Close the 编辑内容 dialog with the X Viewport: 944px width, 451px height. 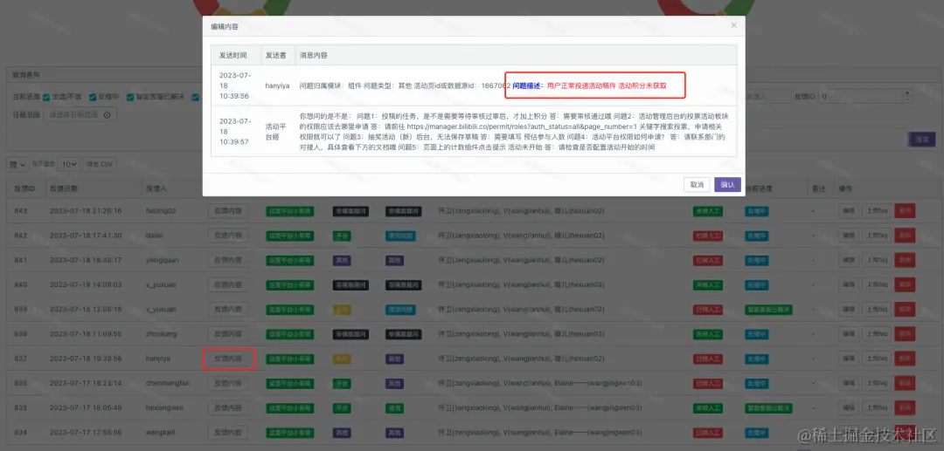(x=733, y=25)
